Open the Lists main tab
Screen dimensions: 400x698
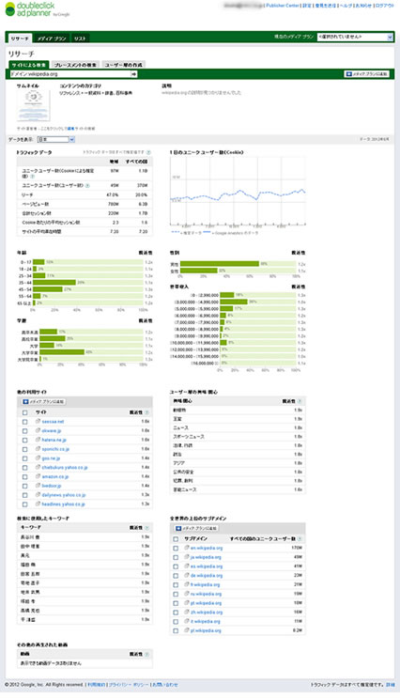pyautogui.click(x=80, y=39)
